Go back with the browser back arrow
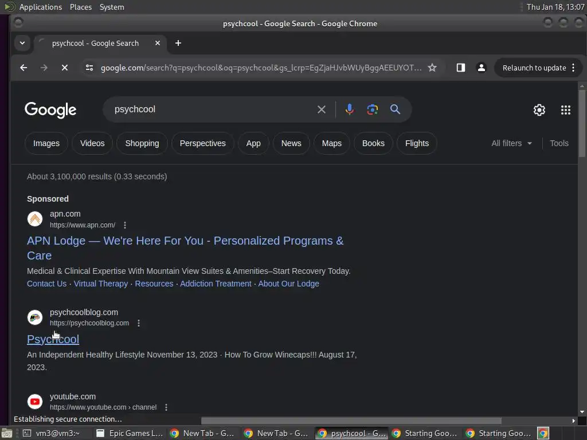587x440 pixels. tap(24, 68)
